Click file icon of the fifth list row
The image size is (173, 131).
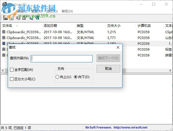point(4,55)
